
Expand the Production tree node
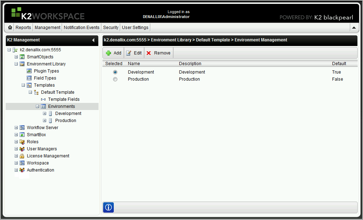tap(44, 121)
